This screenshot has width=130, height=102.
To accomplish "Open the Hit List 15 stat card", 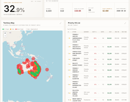I will pyautogui.click(x=94, y=10).
